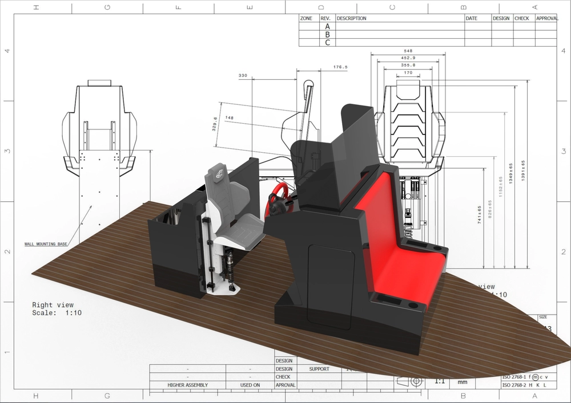Click the HIGHER ASSEMBLY cell in title block
The width and height of the screenshot is (571, 403).
pyautogui.click(x=187, y=385)
